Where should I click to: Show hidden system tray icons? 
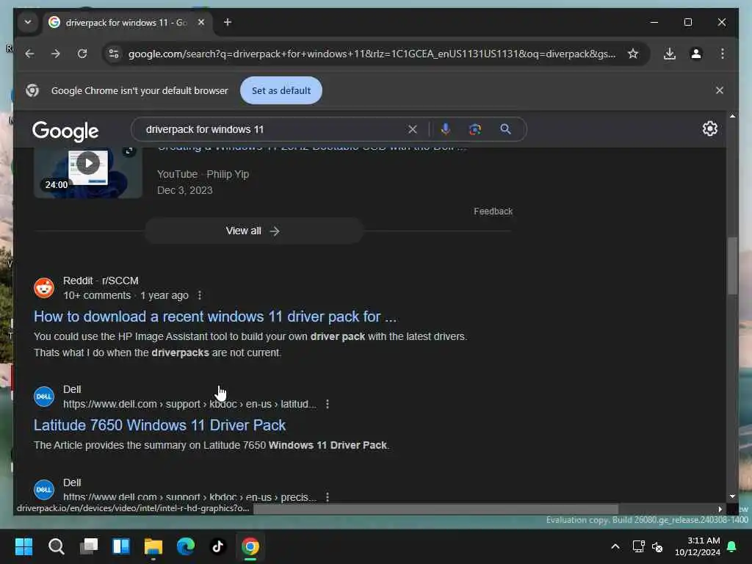coord(615,546)
